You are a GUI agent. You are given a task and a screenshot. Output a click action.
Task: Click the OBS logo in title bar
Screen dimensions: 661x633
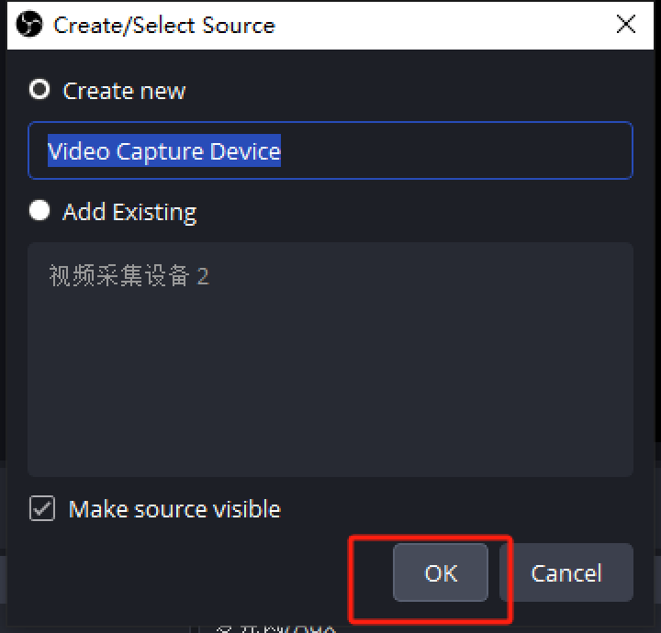click(x=29, y=25)
